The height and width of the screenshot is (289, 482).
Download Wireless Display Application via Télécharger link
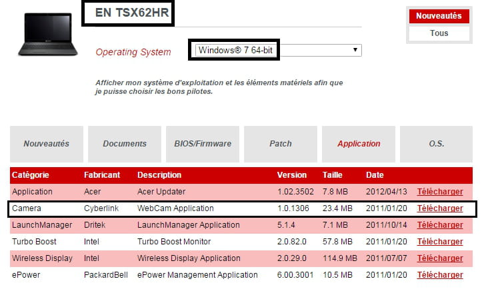click(x=440, y=258)
